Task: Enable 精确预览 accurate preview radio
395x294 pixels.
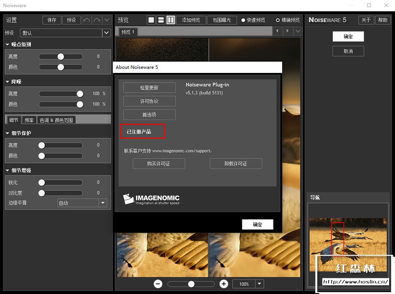Action: click(x=278, y=20)
